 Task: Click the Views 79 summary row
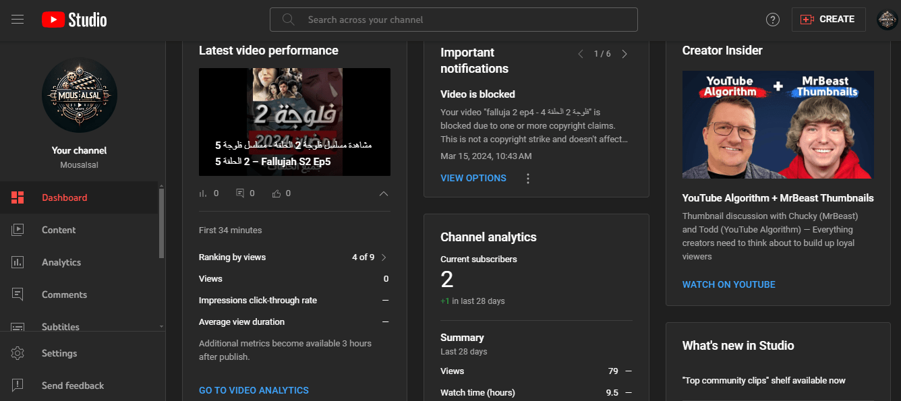536,371
